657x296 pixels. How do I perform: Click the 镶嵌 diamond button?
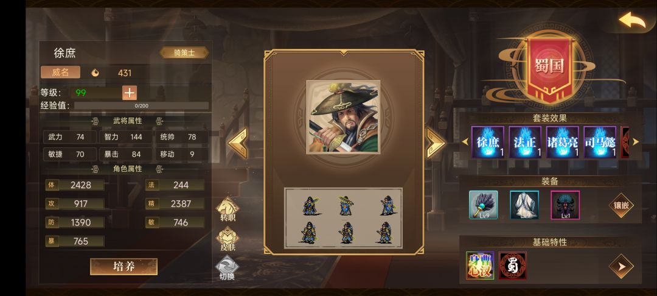click(621, 205)
